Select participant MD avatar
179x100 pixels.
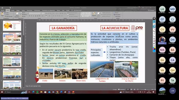pyautogui.click(x=173, y=9)
